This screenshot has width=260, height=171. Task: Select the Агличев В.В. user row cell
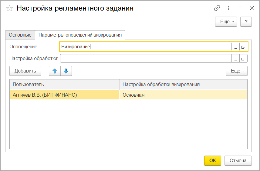tap(64, 95)
